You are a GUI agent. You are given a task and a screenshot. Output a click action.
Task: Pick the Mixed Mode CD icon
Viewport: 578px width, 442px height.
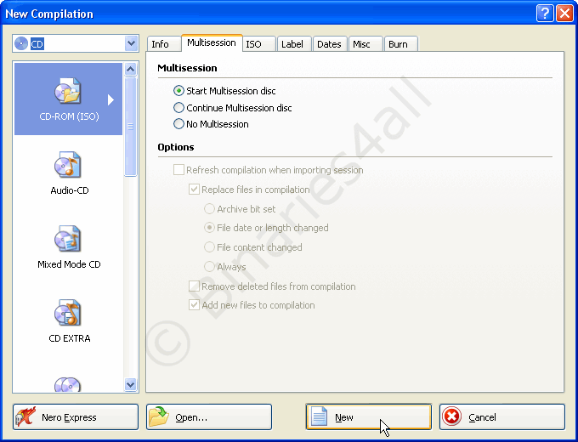(x=68, y=239)
